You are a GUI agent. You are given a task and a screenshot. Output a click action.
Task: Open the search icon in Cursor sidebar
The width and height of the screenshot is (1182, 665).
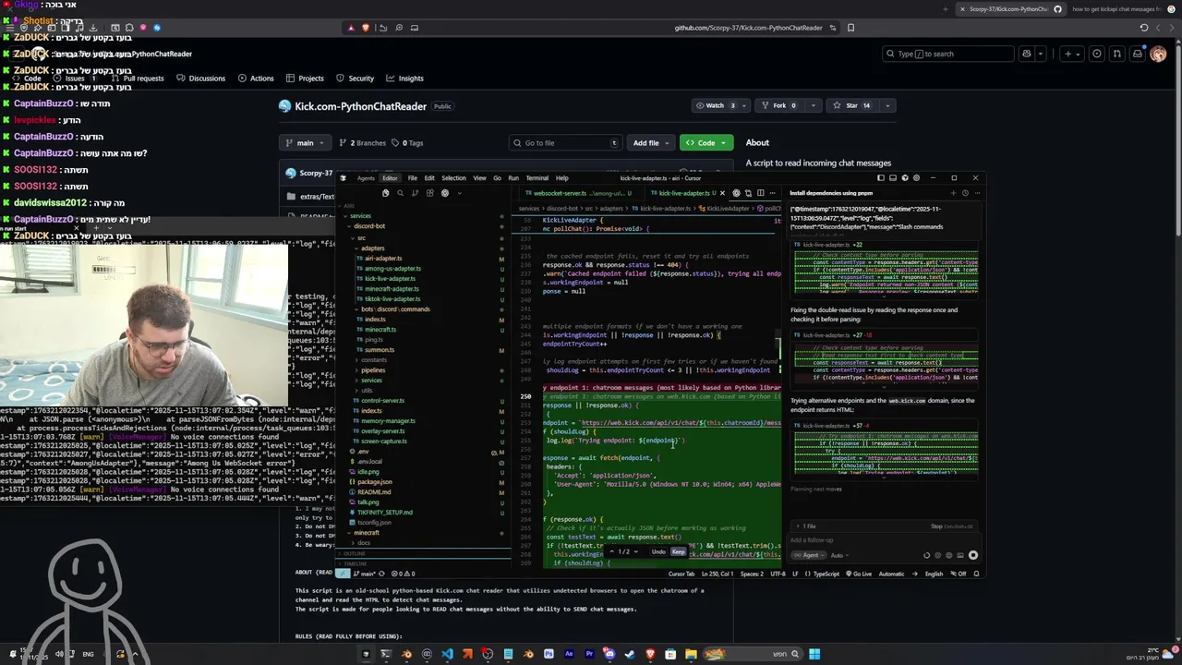tap(400, 193)
